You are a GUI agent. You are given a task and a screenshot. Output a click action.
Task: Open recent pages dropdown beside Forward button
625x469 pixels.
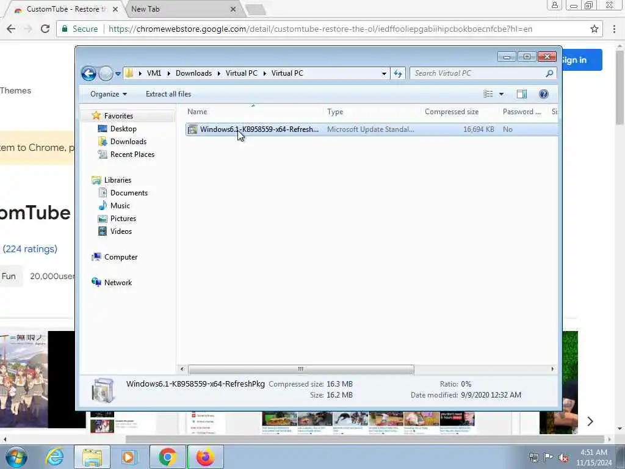(118, 74)
